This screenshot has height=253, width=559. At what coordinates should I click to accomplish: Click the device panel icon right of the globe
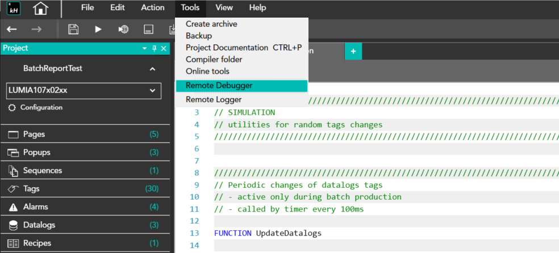(x=148, y=29)
